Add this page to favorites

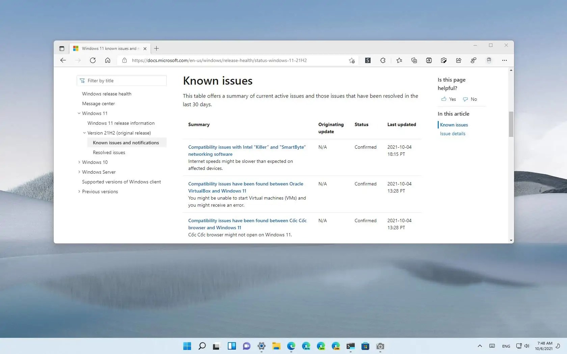[352, 60]
